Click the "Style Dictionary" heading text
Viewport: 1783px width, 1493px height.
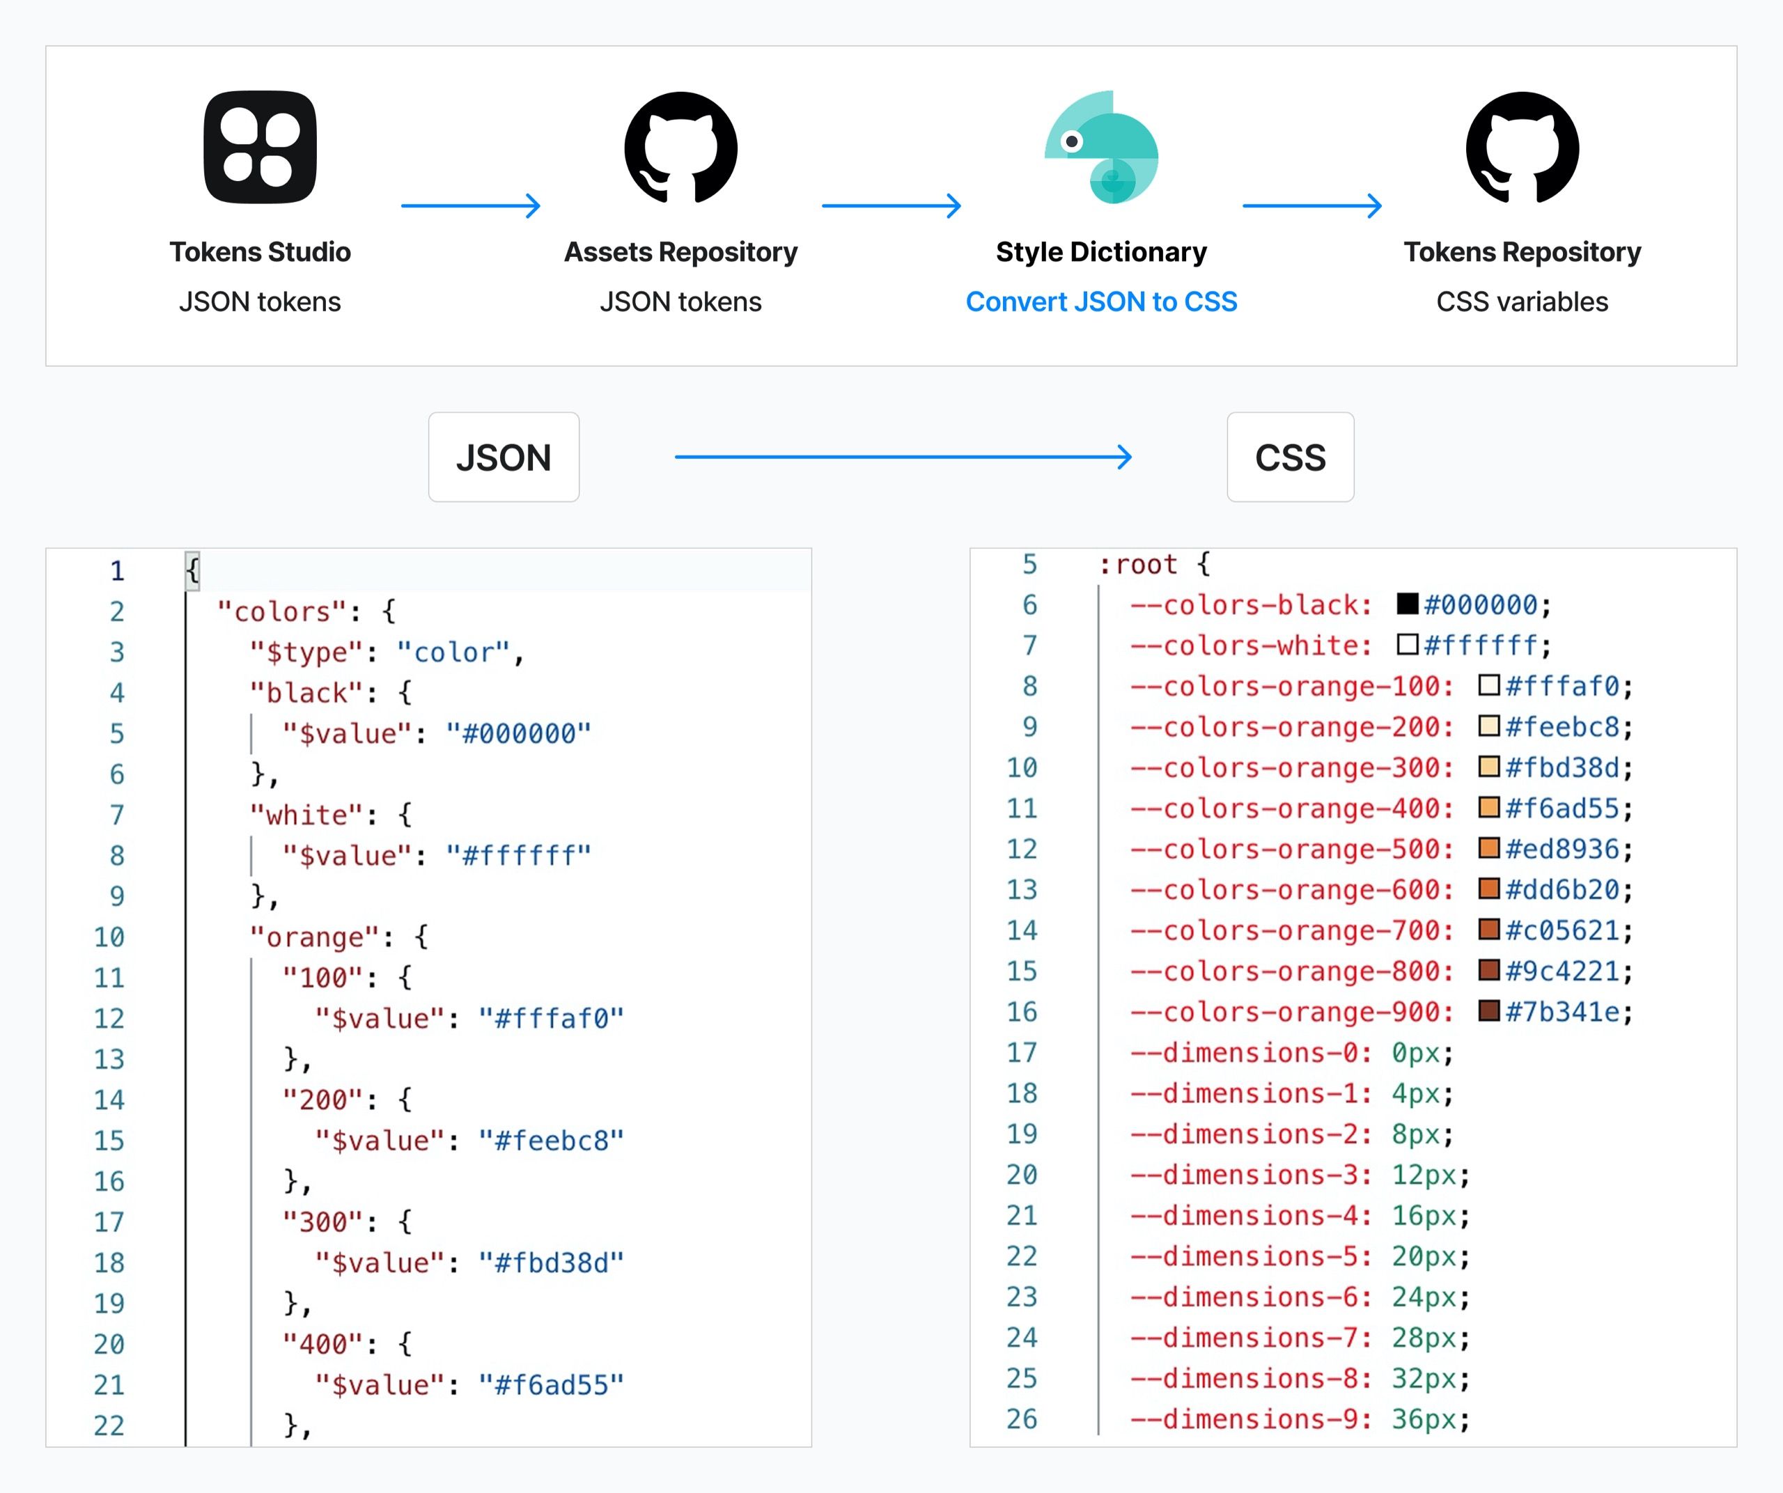pos(1101,252)
